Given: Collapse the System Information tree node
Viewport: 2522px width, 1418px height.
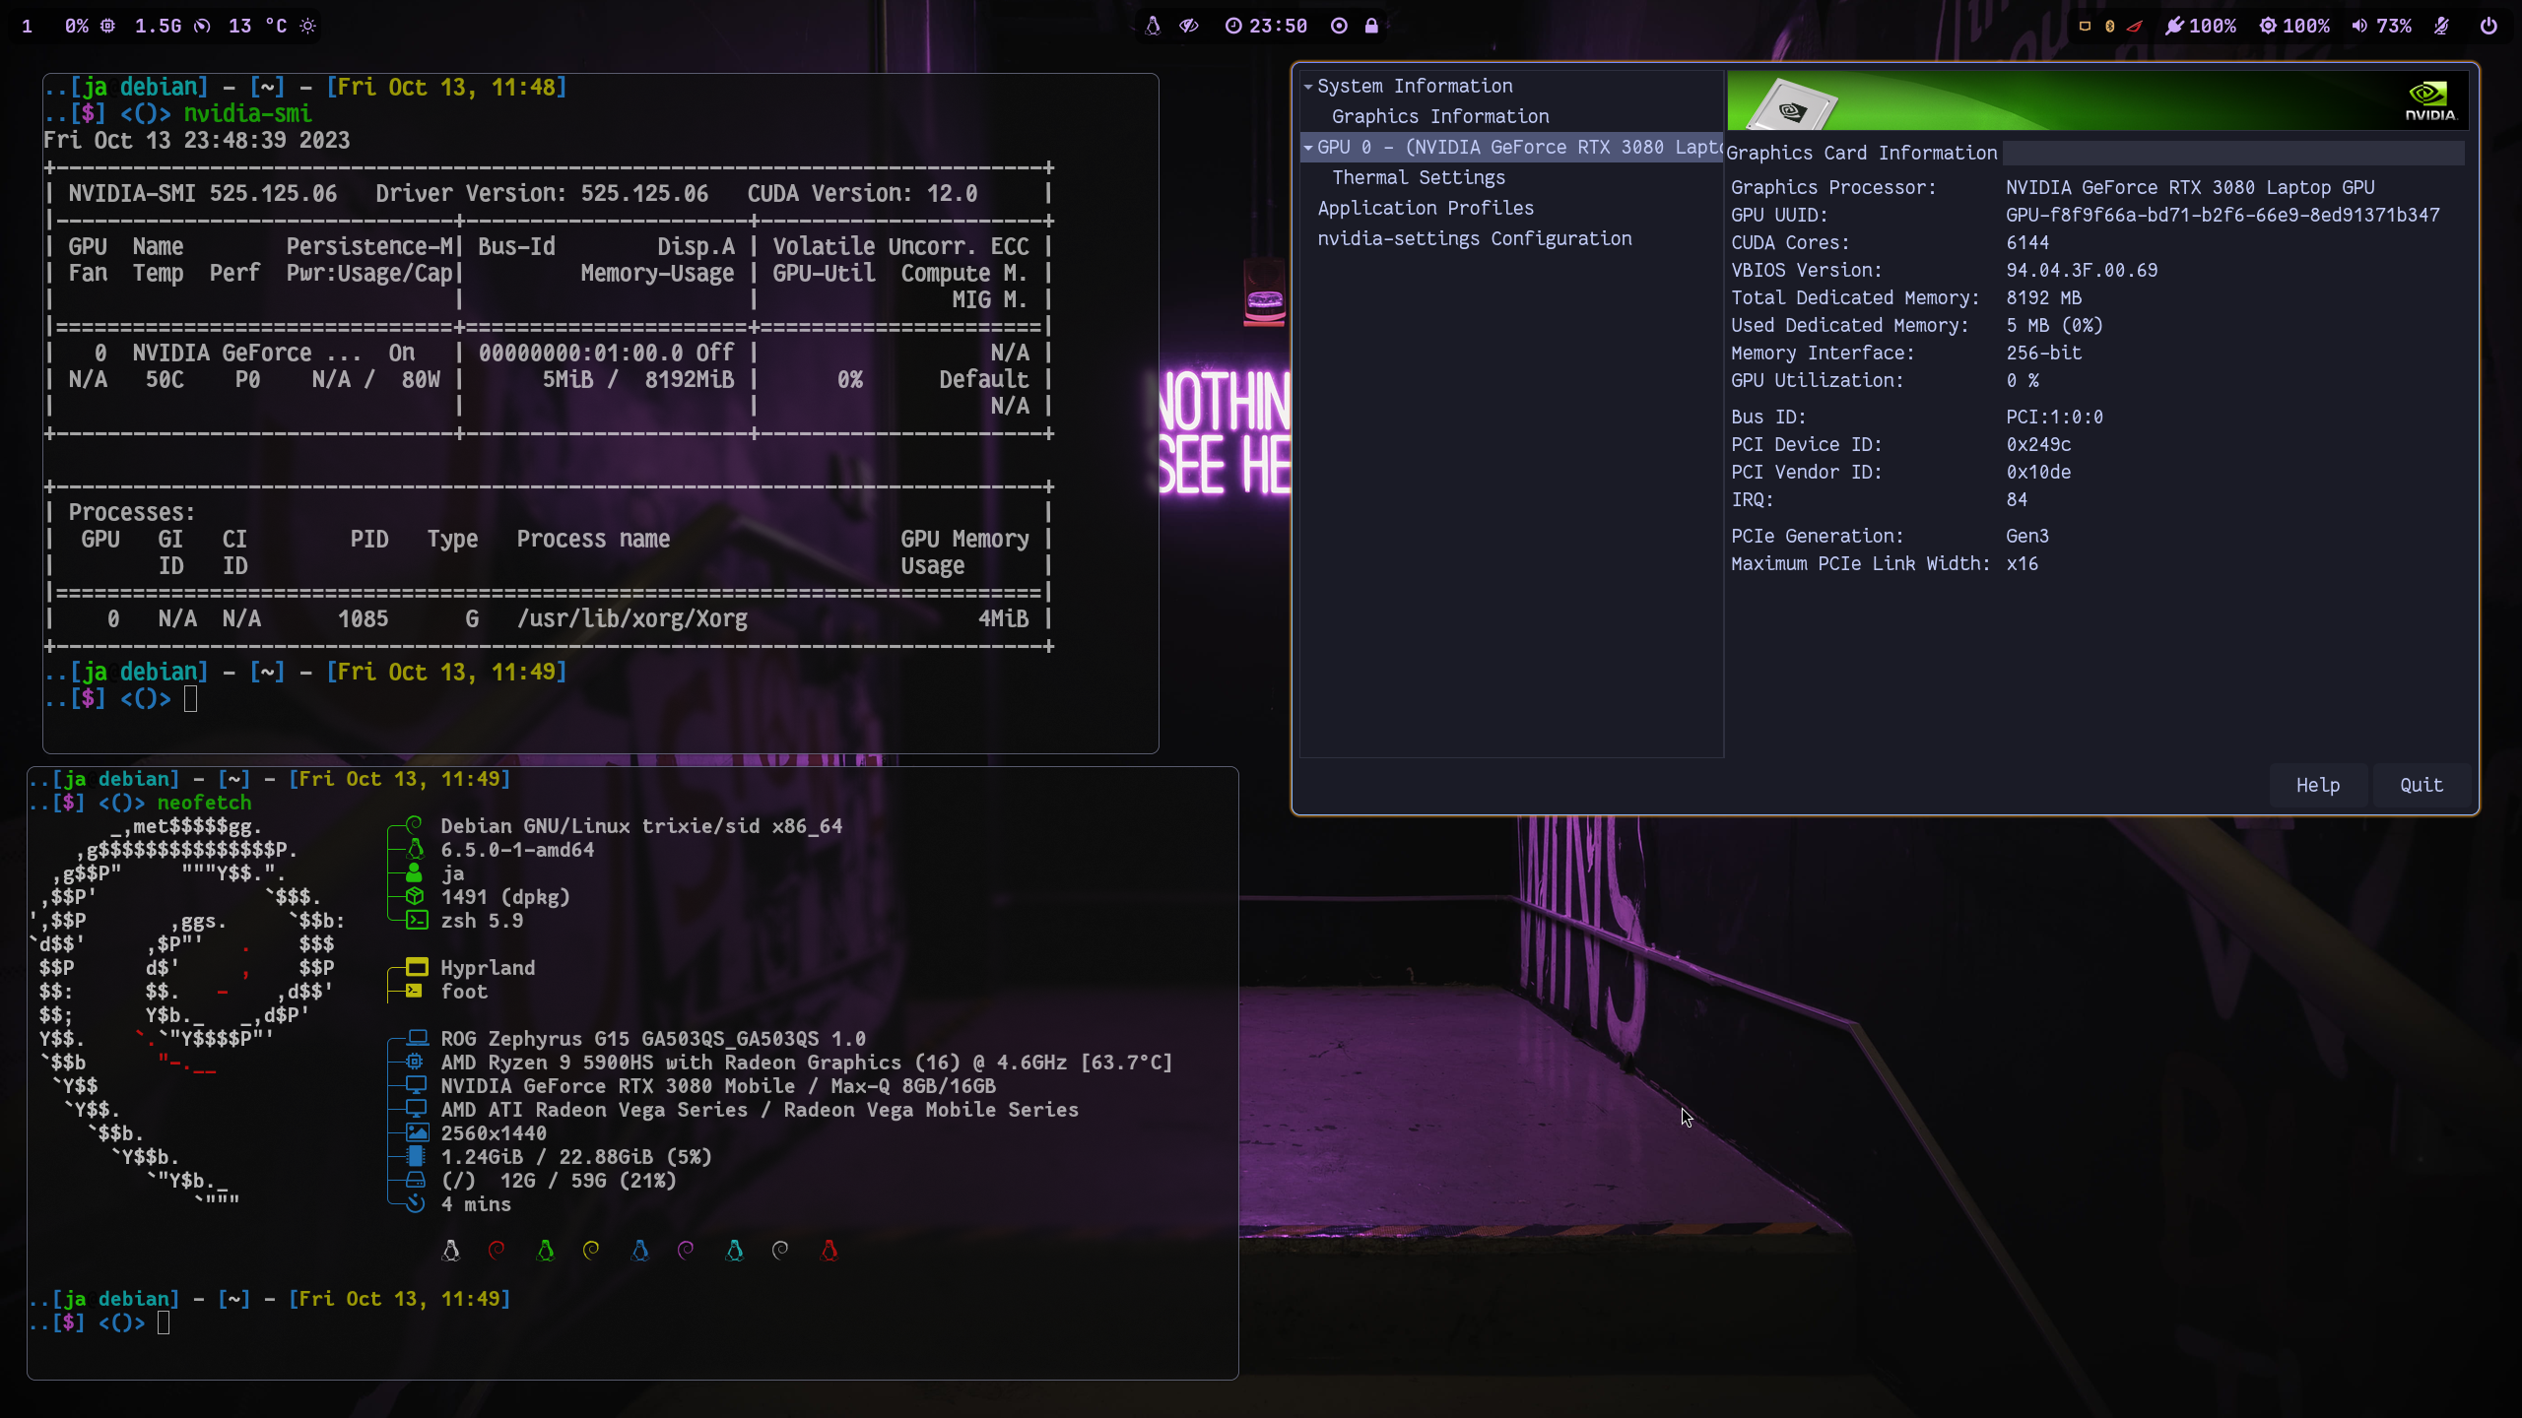Looking at the screenshot, I should click(1308, 87).
